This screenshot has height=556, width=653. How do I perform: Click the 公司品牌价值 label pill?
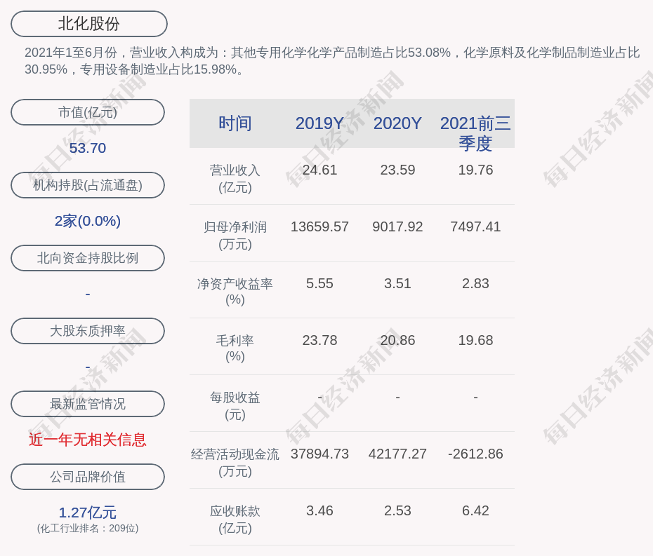[88, 477]
